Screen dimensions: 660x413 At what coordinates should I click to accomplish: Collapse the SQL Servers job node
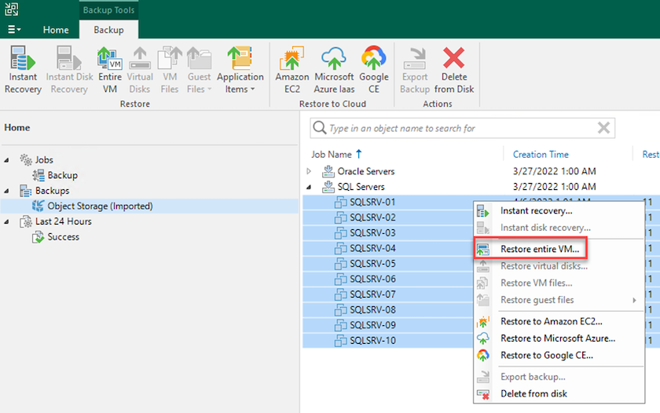coord(309,187)
